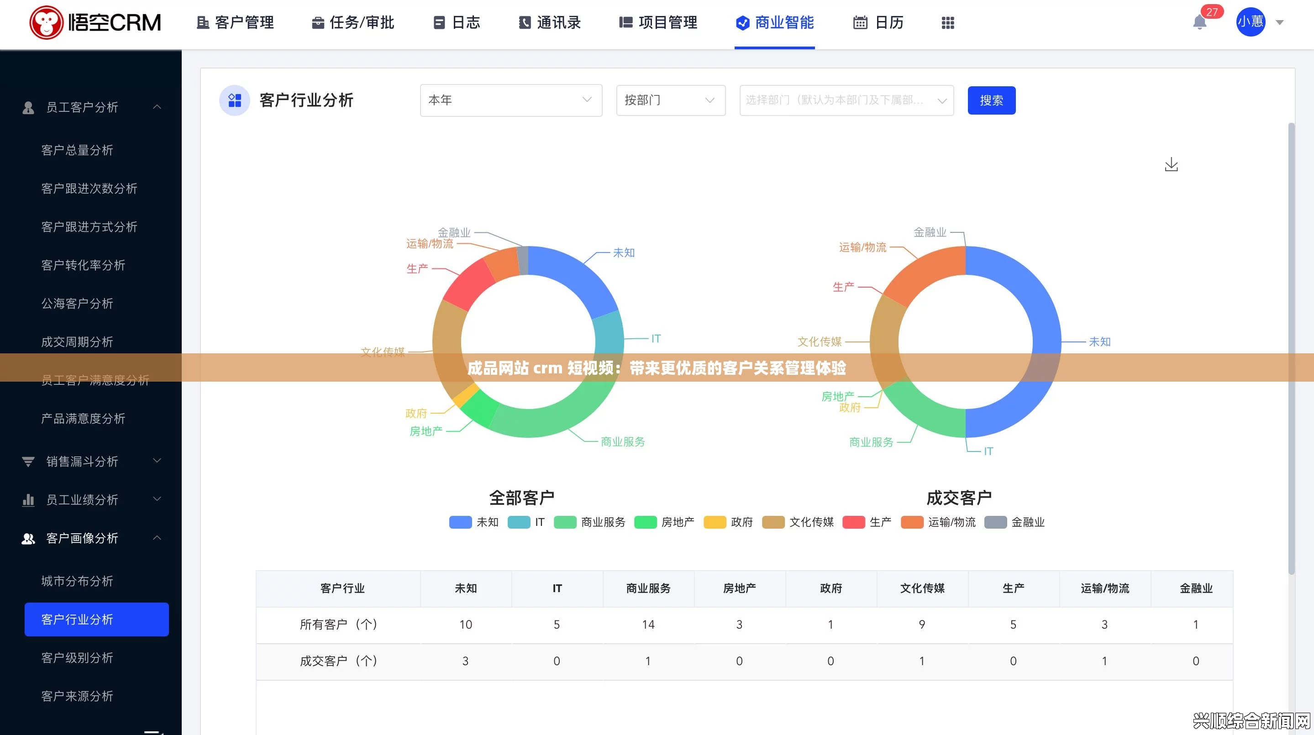Collapse the 员工客户分析 section chevron
This screenshot has width=1314, height=735.
click(157, 107)
